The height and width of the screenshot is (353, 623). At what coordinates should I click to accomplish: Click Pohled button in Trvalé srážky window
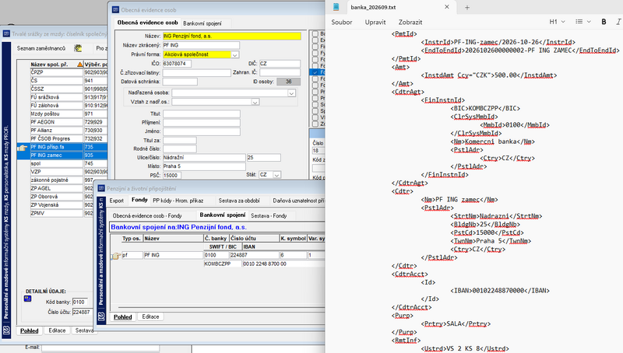(30, 330)
